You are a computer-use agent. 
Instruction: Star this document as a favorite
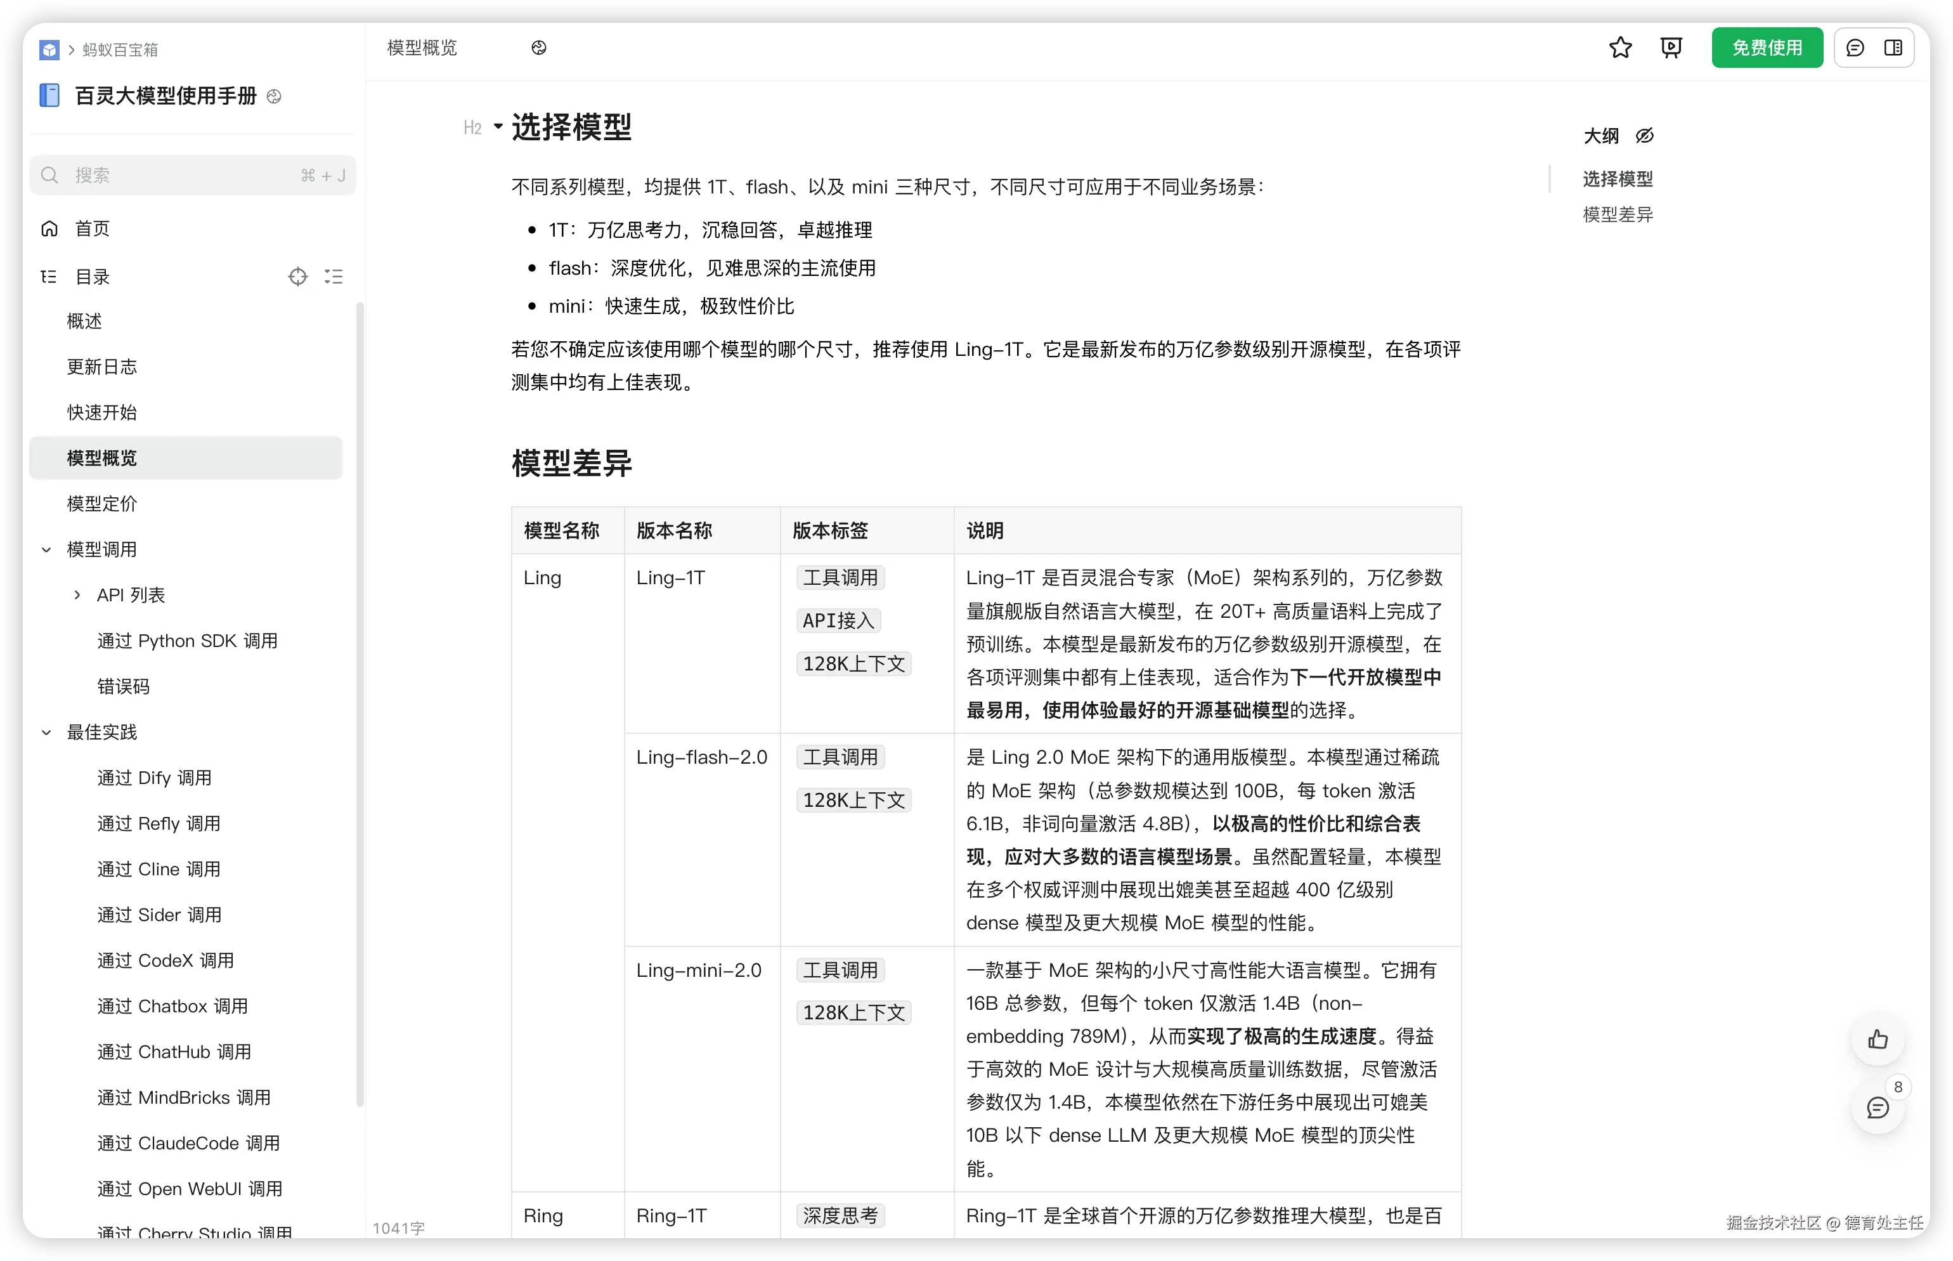pyautogui.click(x=1620, y=48)
